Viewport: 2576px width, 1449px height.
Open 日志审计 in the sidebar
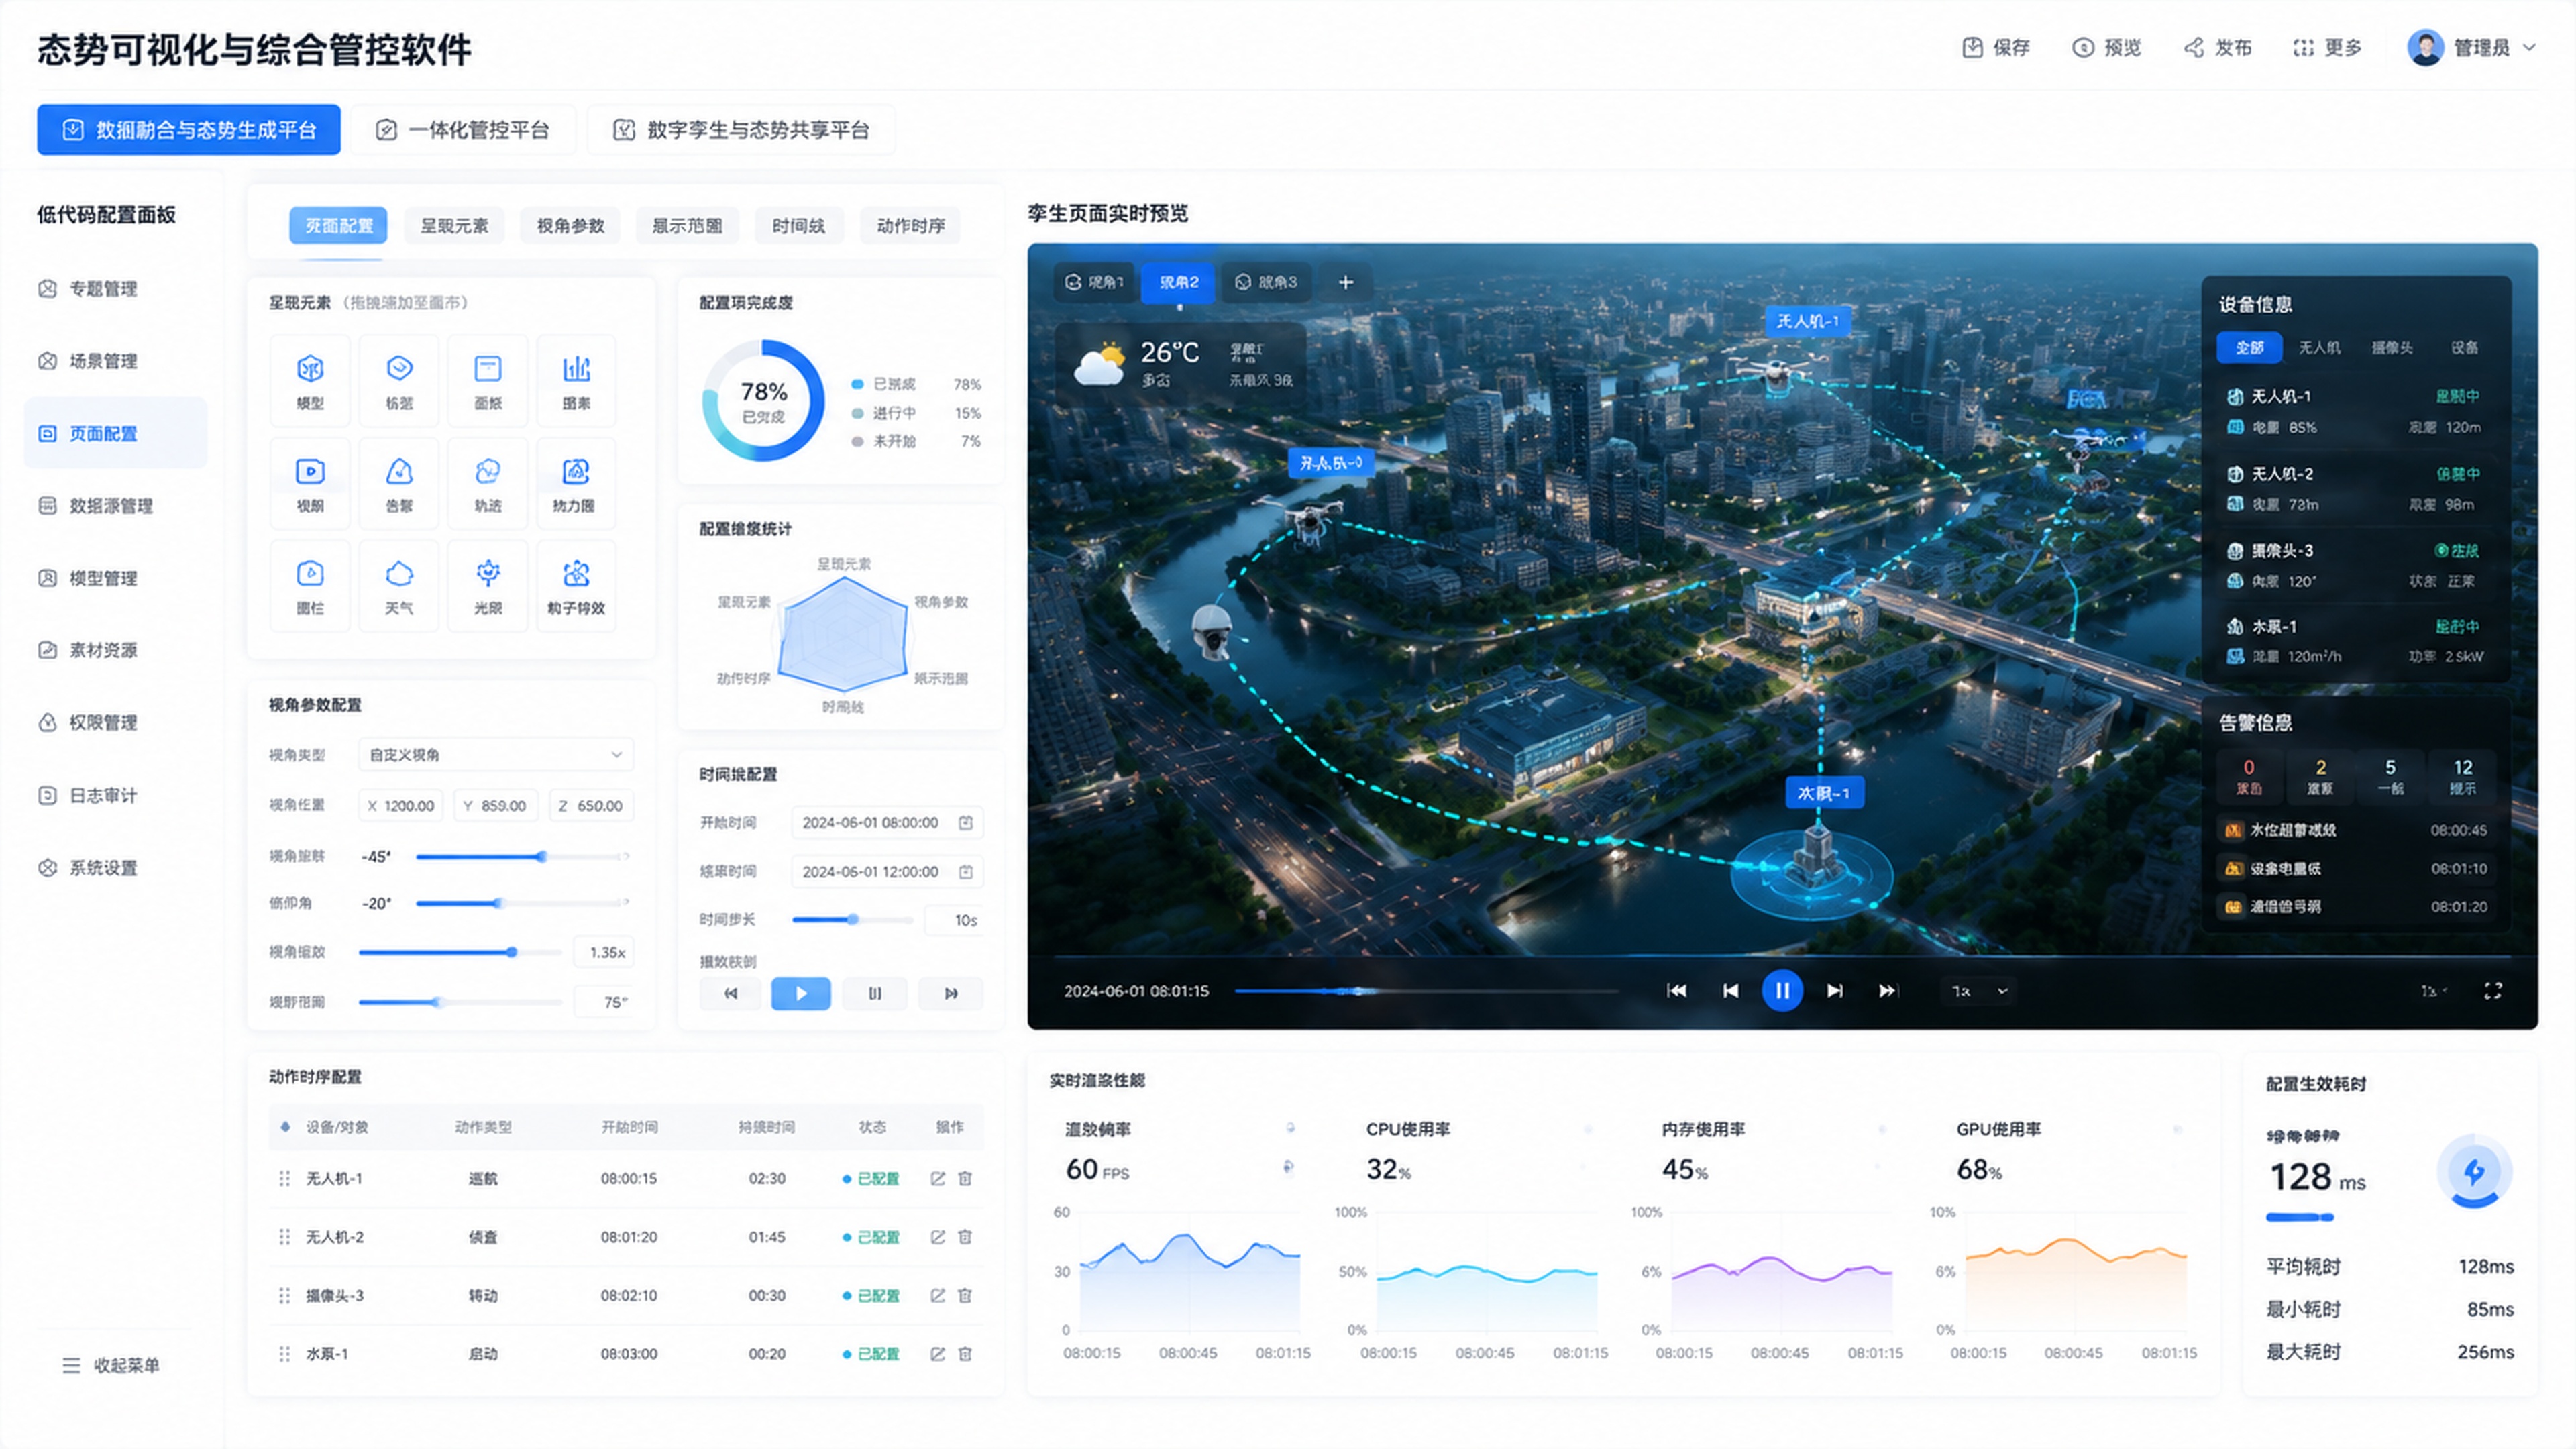pyautogui.click(x=115, y=796)
